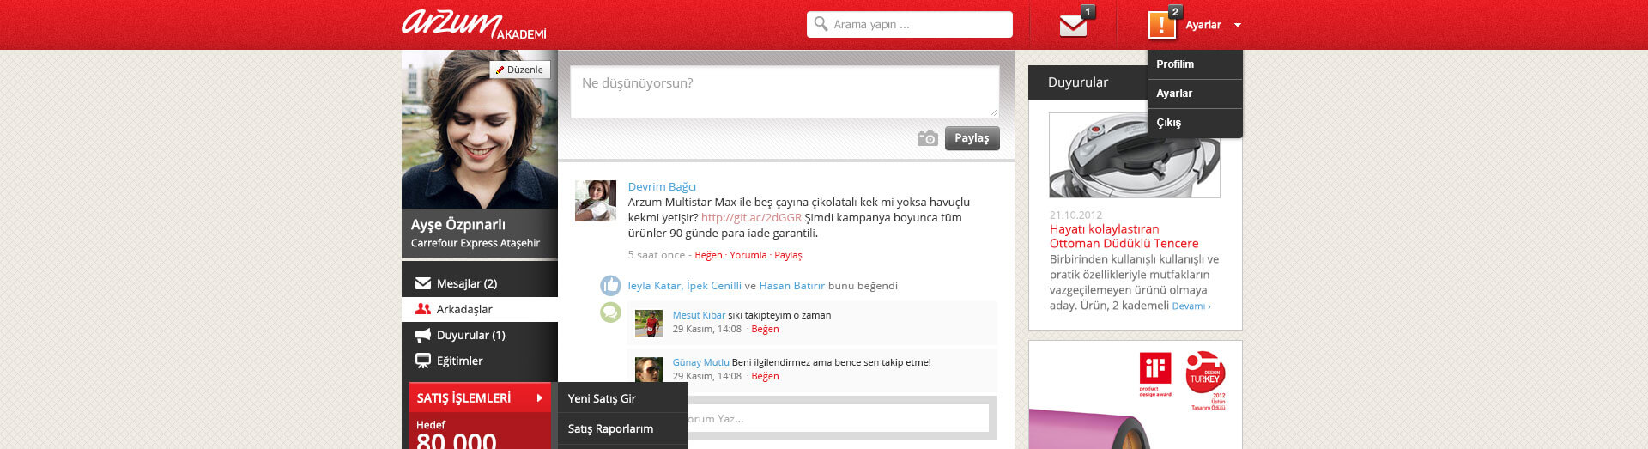Open Hasan Batırır's profile link
1648x449 pixels.
pyautogui.click(x=791, y=286)
